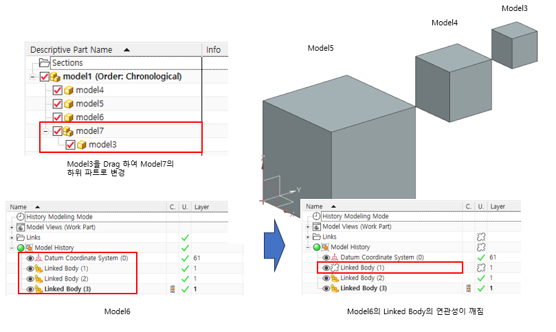
Task: Collapse the model7 tree node
Action: click(45, 131)
